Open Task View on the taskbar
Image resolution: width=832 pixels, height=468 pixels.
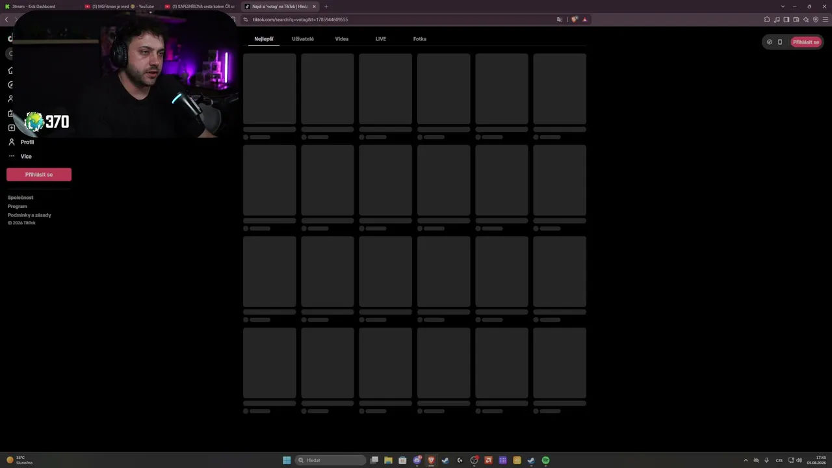click(374, 460)
